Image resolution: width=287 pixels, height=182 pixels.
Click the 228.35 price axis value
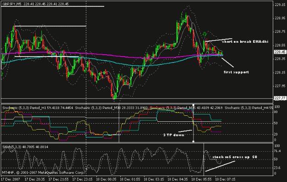click(x=280, y=59)
